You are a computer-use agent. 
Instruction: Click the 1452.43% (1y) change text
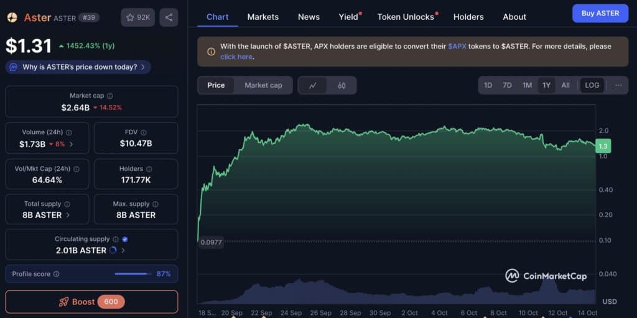pos(90,46)
